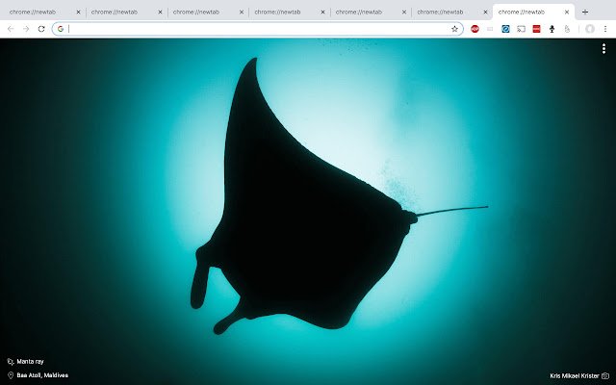Image resolution: width=616 pixels, height=385 pixels.
Task: Click the camera icon beside the photographer name
Action: (x=605, y=376)
